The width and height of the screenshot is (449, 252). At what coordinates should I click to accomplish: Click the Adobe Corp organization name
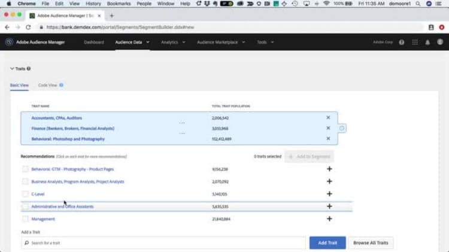(x=383, y=42)
